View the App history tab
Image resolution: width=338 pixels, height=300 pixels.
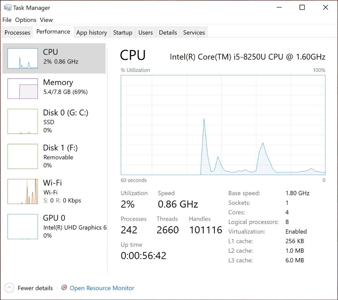click(x=92, y=32)
